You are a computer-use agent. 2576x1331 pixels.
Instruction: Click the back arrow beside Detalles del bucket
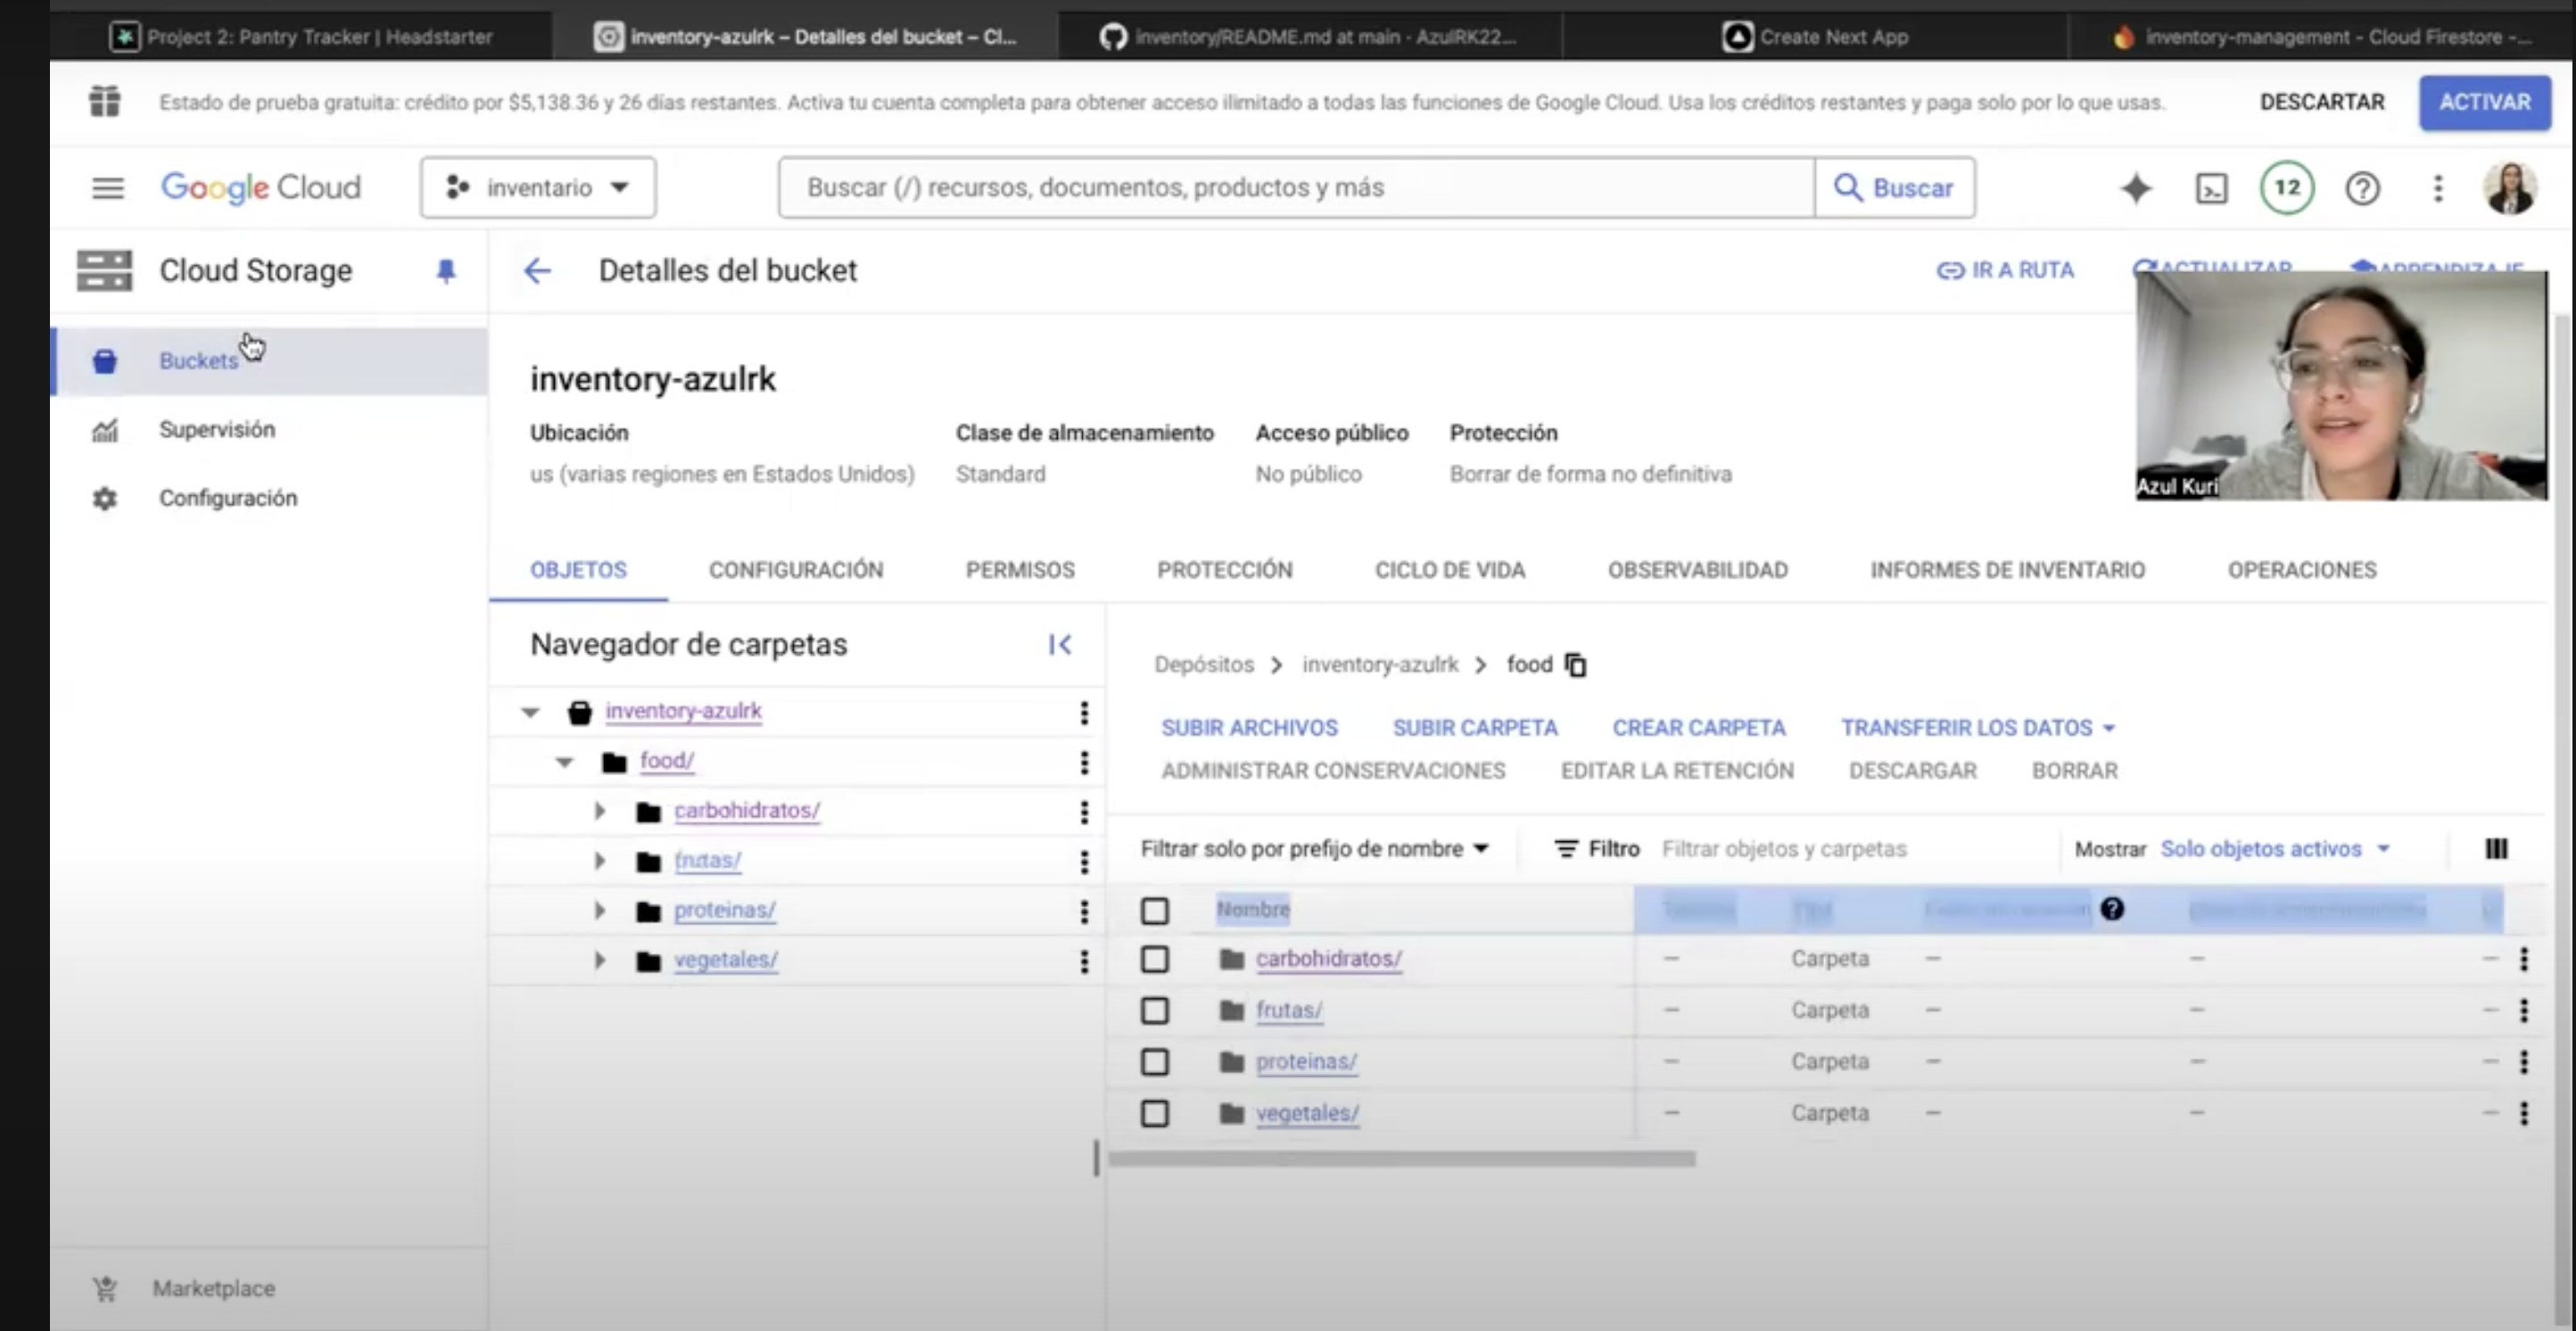537,271
